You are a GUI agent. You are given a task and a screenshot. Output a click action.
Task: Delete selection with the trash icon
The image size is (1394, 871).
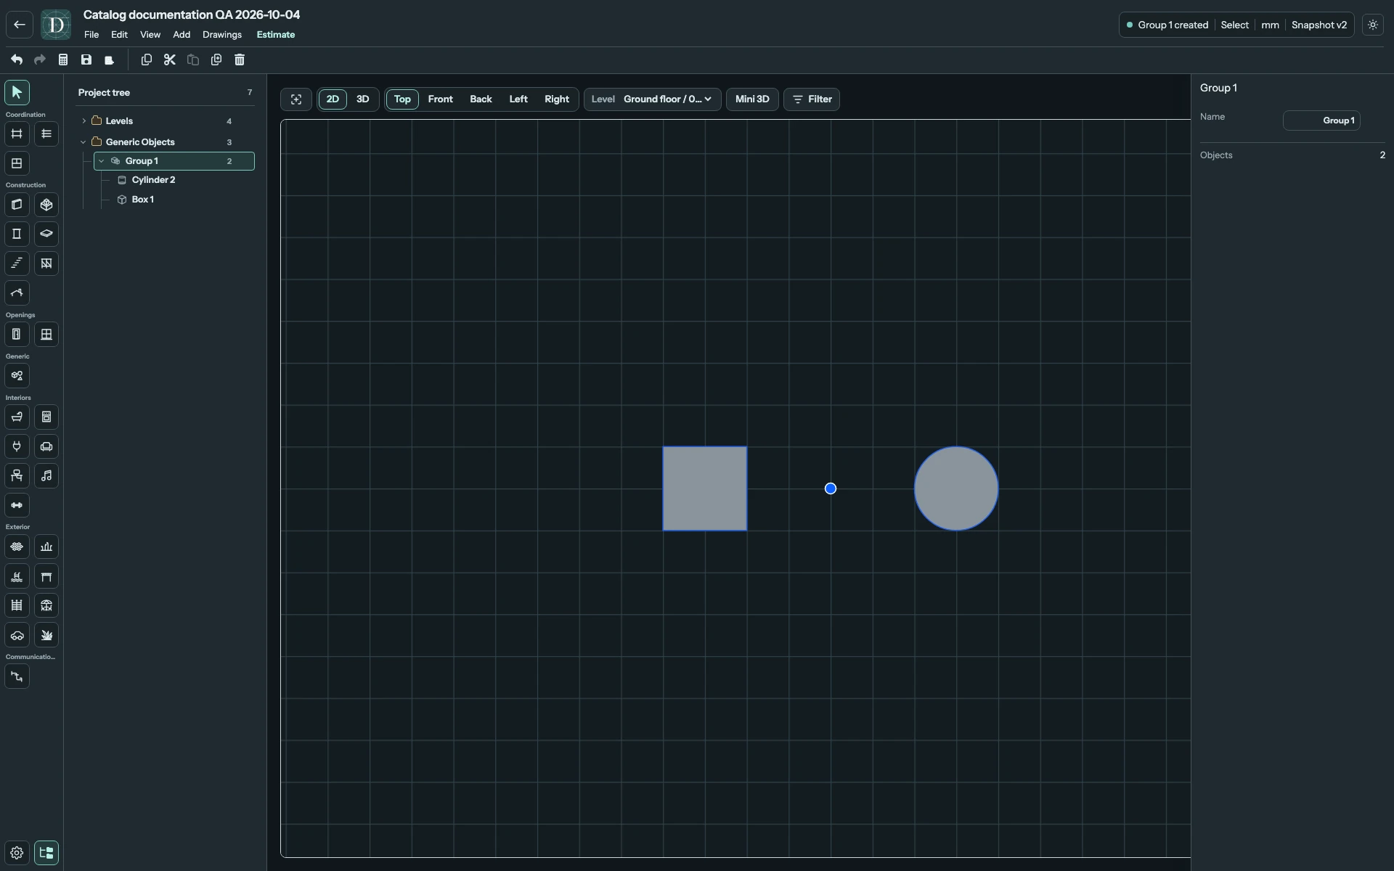pyautogui.click(x=240, y=60)
